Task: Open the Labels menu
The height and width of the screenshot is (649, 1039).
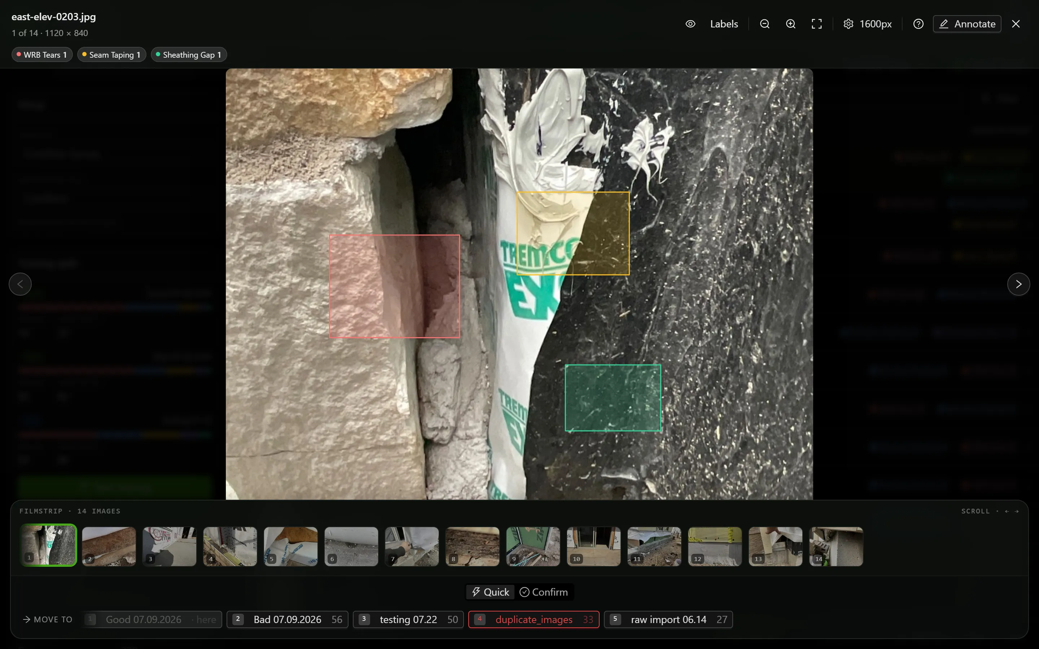Action: tap(724, 24)
